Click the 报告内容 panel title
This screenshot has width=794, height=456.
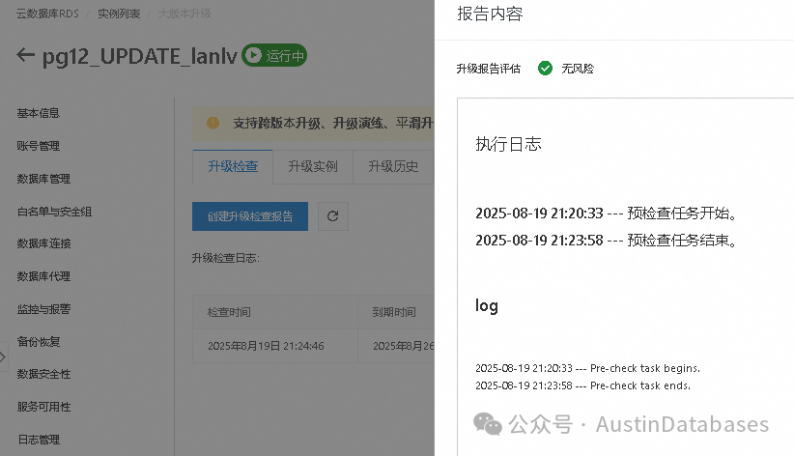pyautogui.click(x=490, y=14)
